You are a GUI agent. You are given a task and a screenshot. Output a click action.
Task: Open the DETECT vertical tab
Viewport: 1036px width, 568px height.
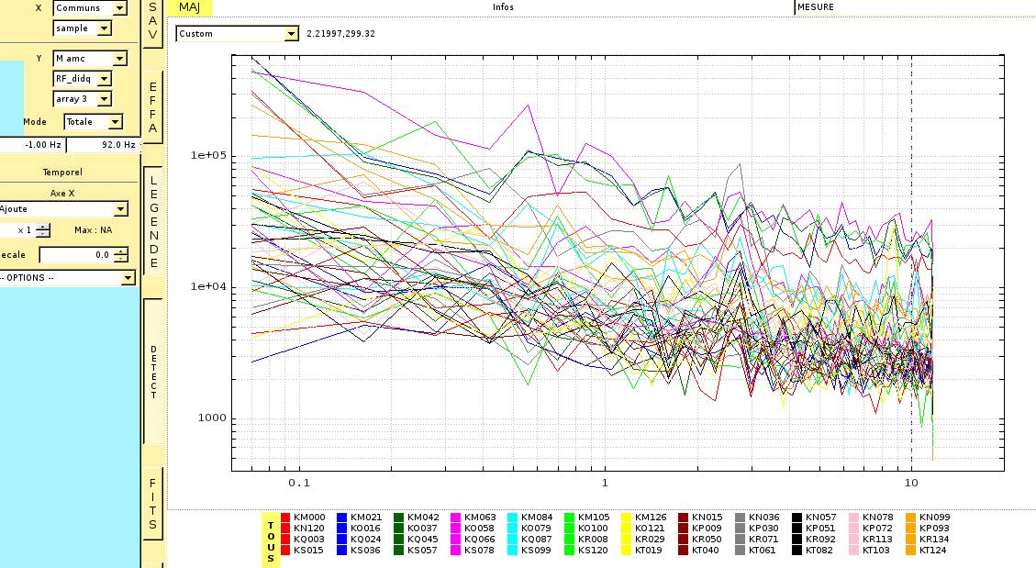click(x=153, y=372)
